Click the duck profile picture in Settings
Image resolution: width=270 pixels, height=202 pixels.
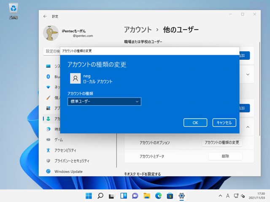[51, 33]
